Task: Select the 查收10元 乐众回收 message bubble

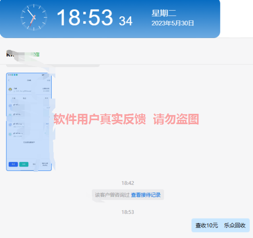Action: click(220, 225)
